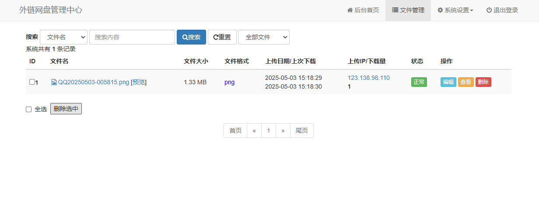This screenshot has height=213, width=539.
Task: Open the [预览] preview link
Action: pos(139,82)
